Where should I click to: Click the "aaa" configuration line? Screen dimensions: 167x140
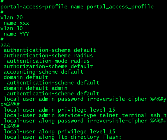pyautogui.click(x=5, y=45)
